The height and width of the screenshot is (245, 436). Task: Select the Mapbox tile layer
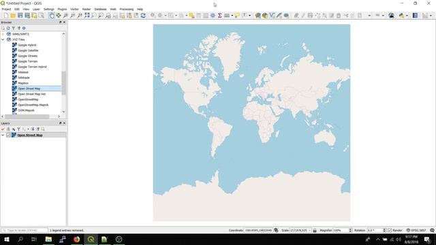[x=23, y=83]
